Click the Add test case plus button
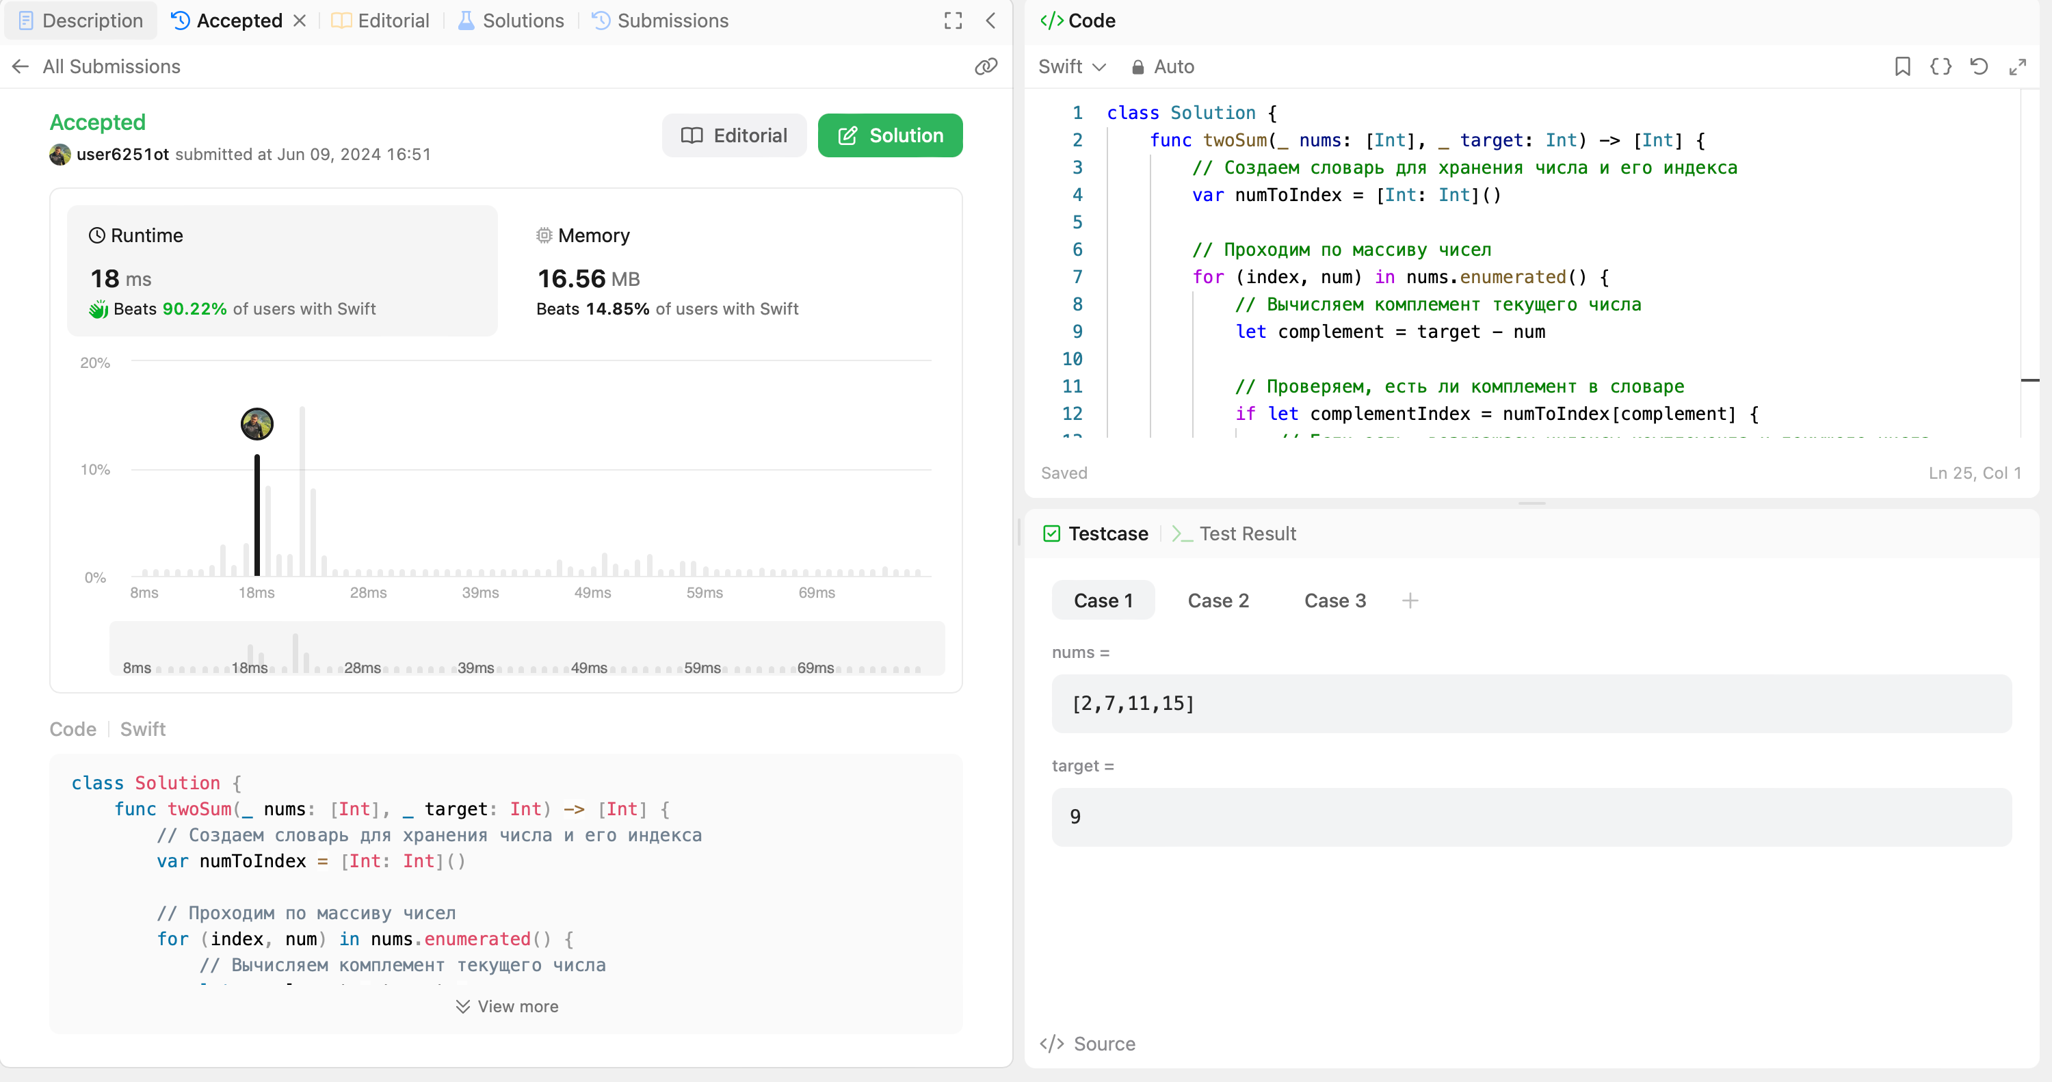 pyautogui.click(x=1409, y=600)
